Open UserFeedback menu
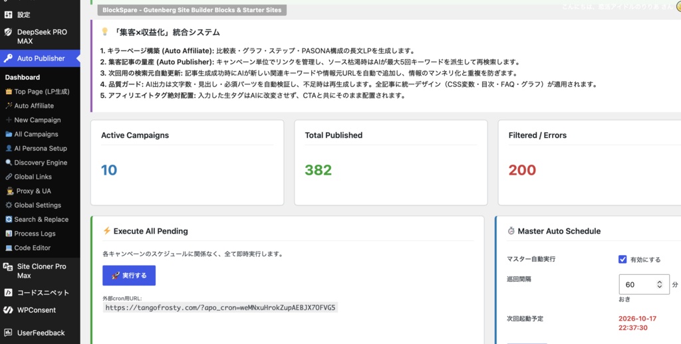681x344 pixels. (40, 333)
